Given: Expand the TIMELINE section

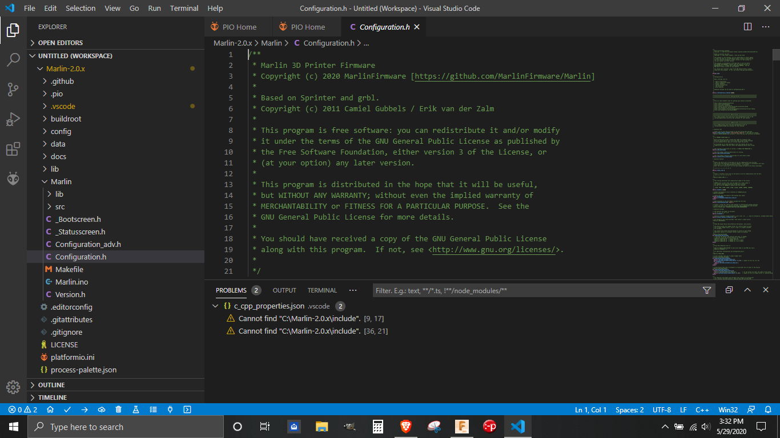Looking at the screenshot, I should pyautogui.click(x=115, y=398).
